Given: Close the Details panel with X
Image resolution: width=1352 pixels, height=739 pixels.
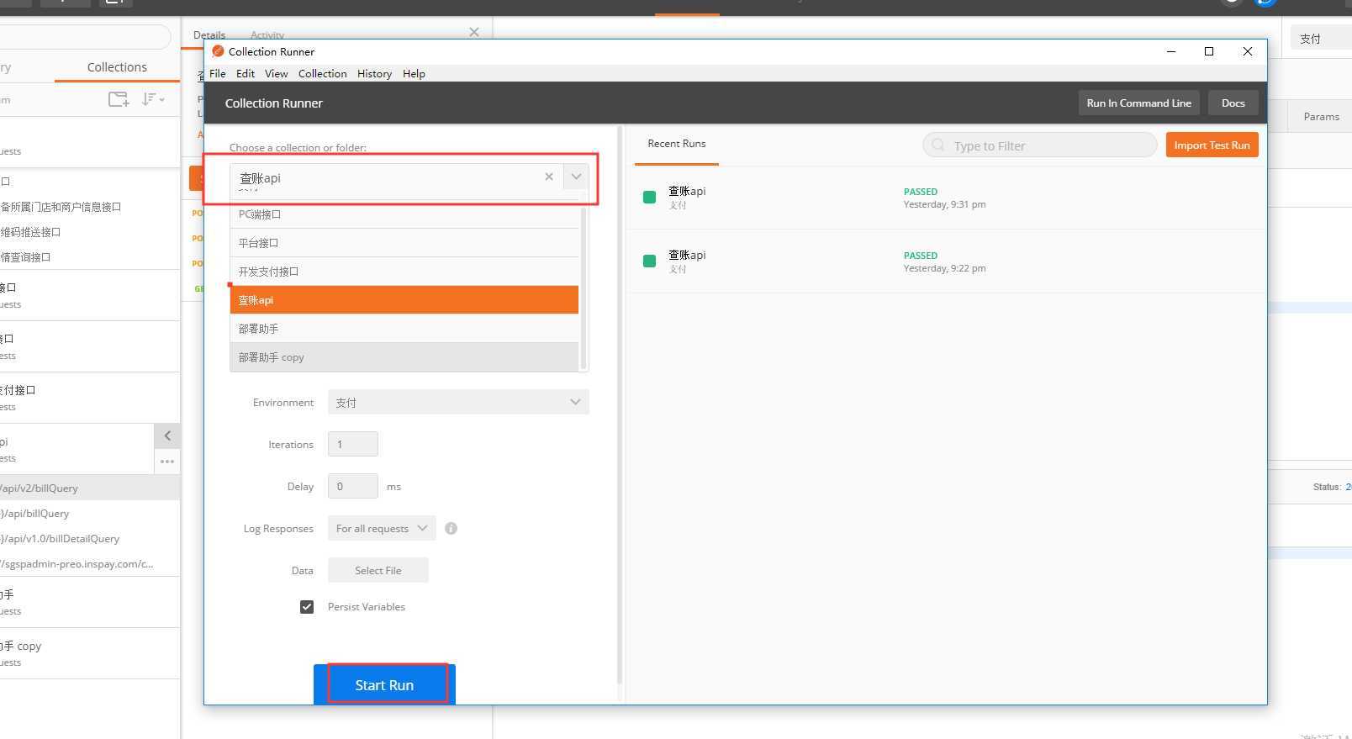Looking at the screenshot, I should coord(474,32).
